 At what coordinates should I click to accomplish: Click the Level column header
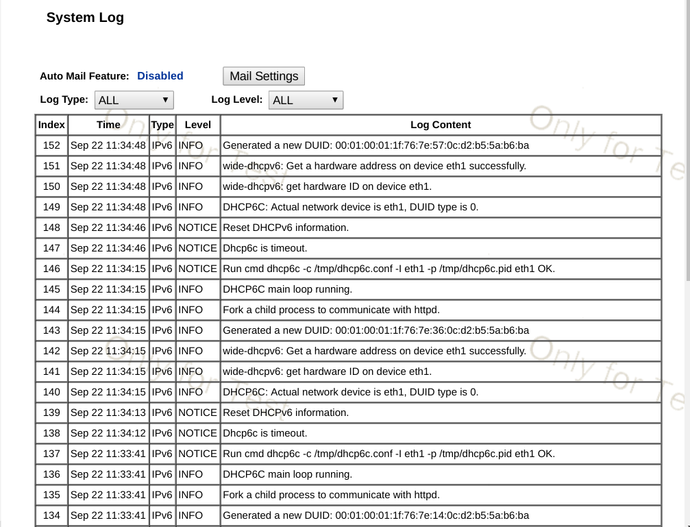tap(197, 125)
